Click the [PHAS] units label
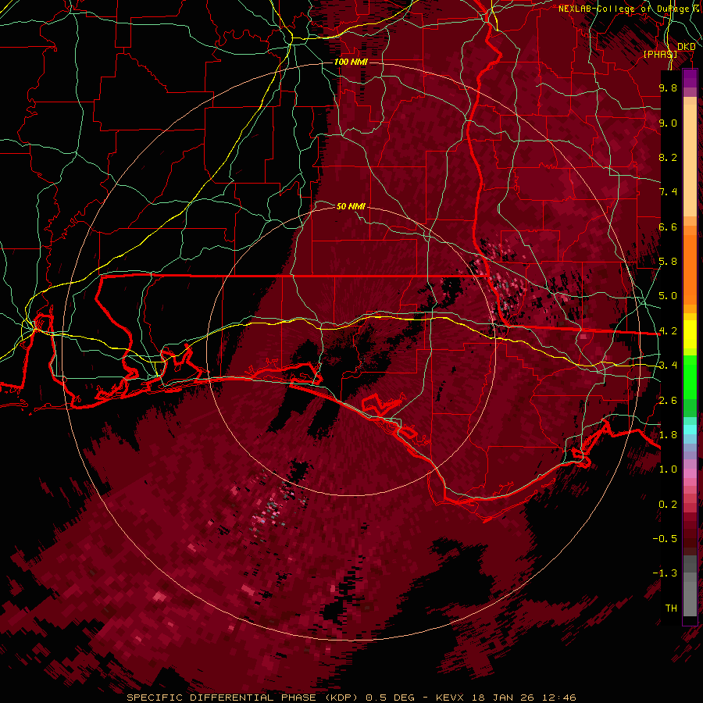Viewport: 703px width, 703px height. [x=660, y=54]
